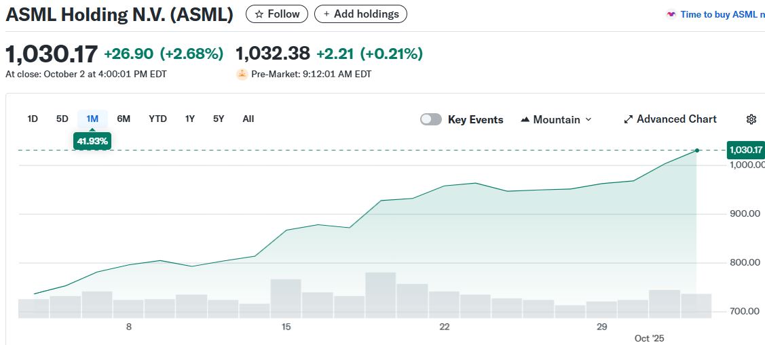Screen dimensions: 765x345
Task: Select the 5Y time range
Action: point(219,119)
